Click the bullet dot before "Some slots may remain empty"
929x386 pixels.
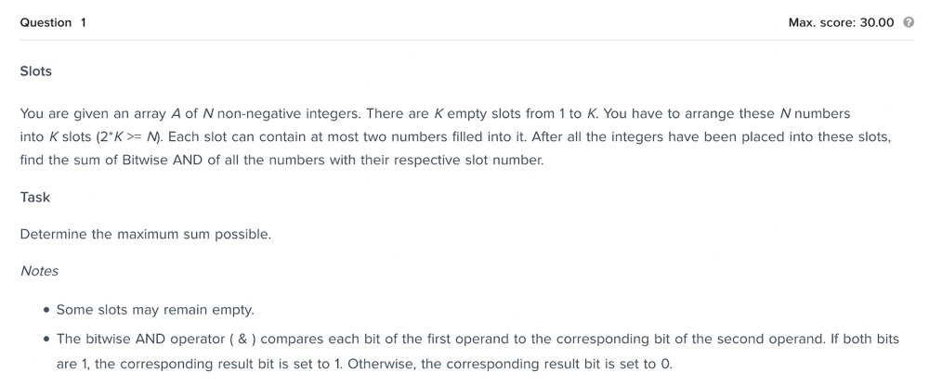coord(46,310)
